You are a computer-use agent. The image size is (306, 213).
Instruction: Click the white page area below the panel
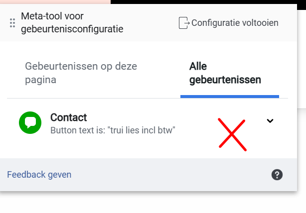tap(150, 203)
